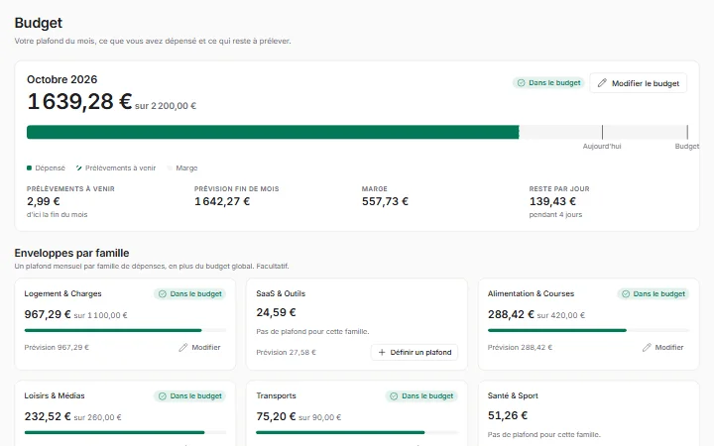Screen dimensions: 714x446
Task: Click the Budget page title
Action: point(39,23)
